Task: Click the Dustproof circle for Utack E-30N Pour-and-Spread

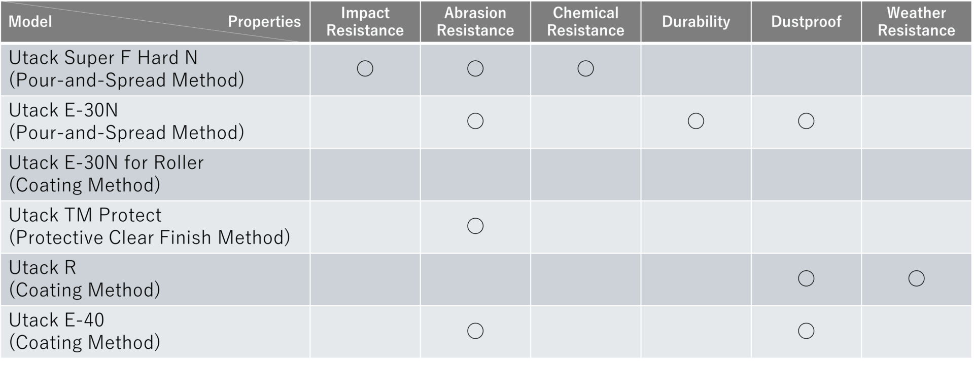Action: pyautogui.click(x=806, y=121)
